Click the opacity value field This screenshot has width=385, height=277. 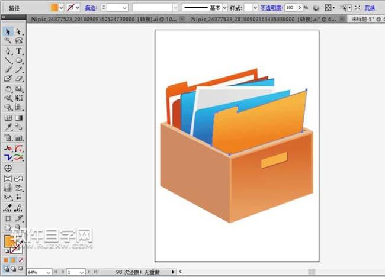(291, 8)
